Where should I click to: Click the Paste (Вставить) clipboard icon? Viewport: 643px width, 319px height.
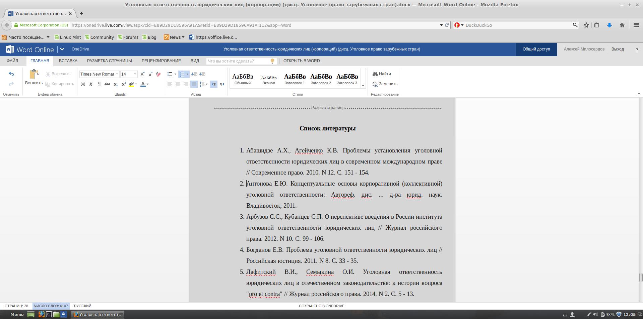point(34,74)
